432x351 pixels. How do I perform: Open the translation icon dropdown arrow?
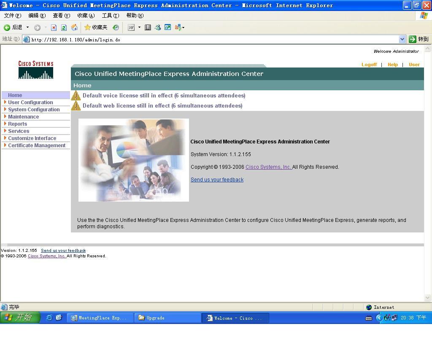[183, 27]
